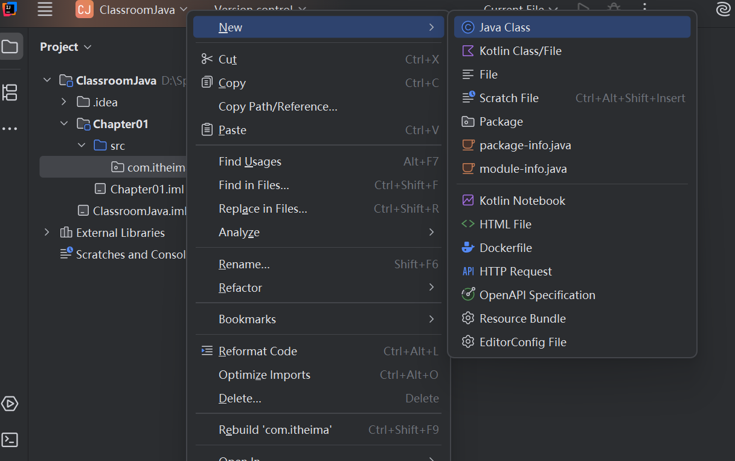
Task: Click the AI Assistant swirl icon
Action: [x=723, y=9]
